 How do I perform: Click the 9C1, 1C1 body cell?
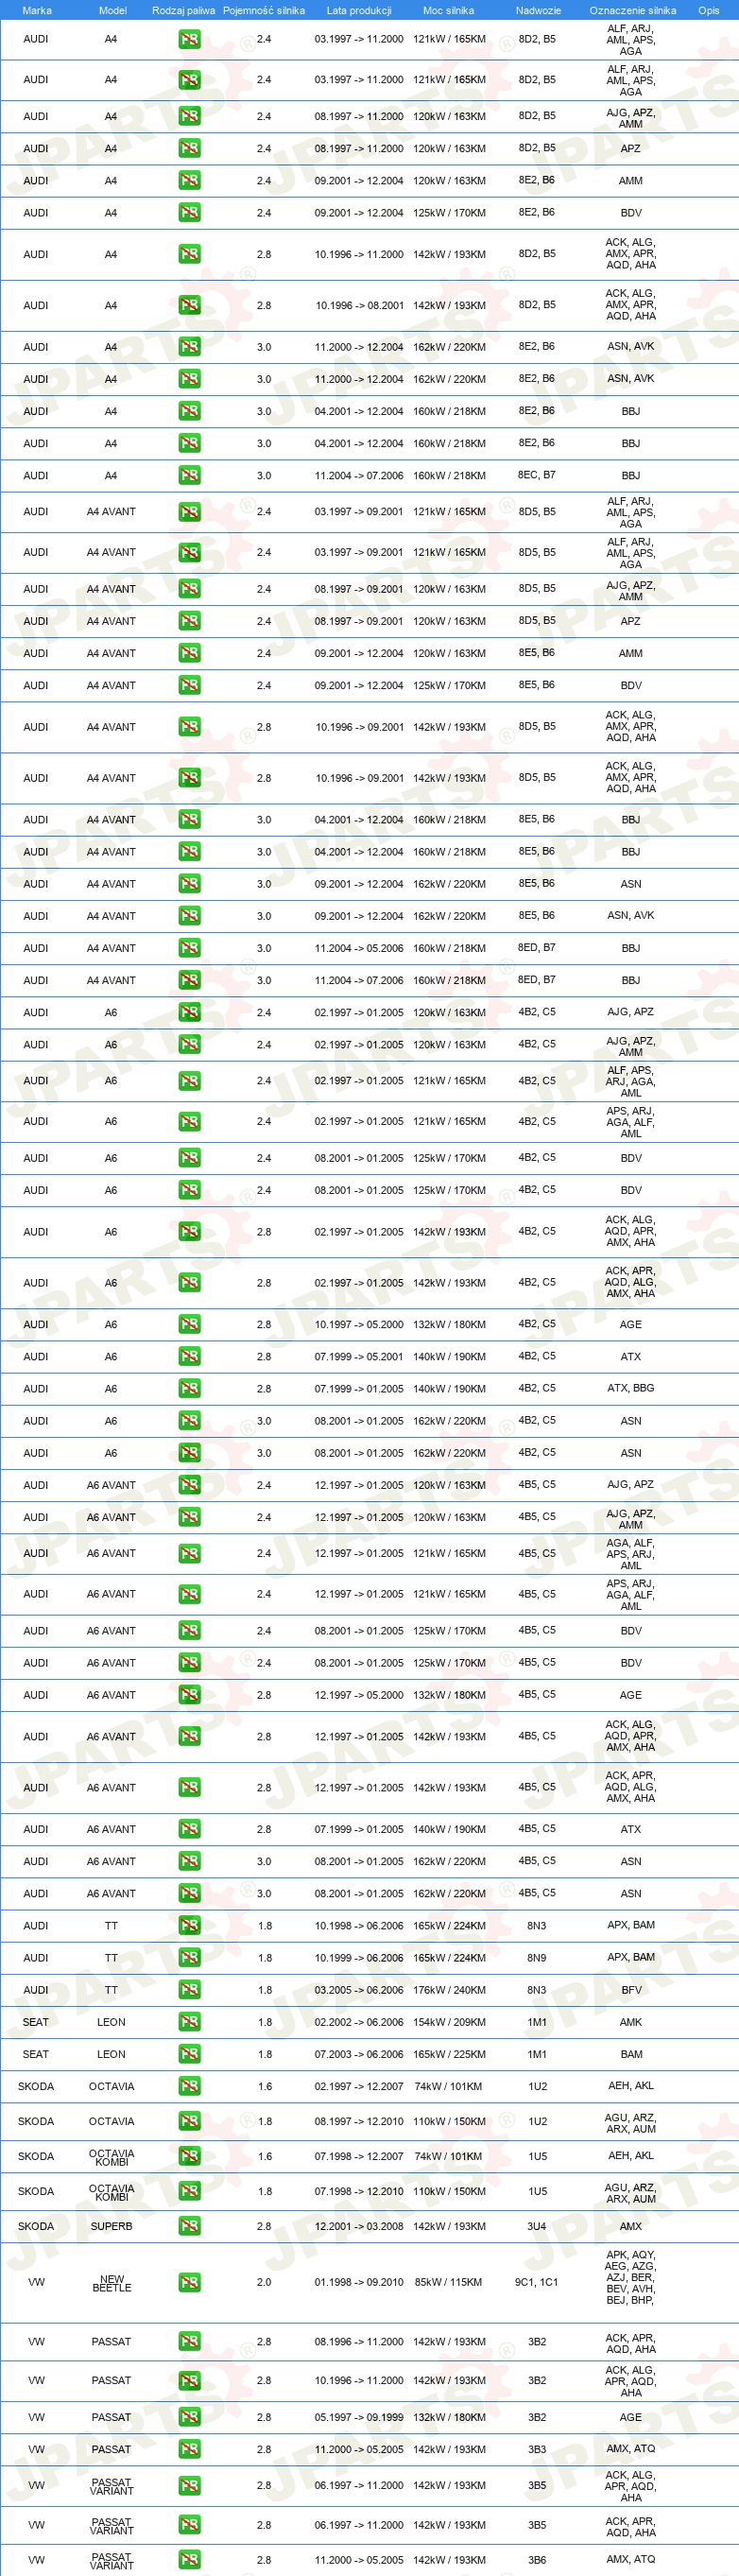pyautogui.click(x=537, y=2282)
